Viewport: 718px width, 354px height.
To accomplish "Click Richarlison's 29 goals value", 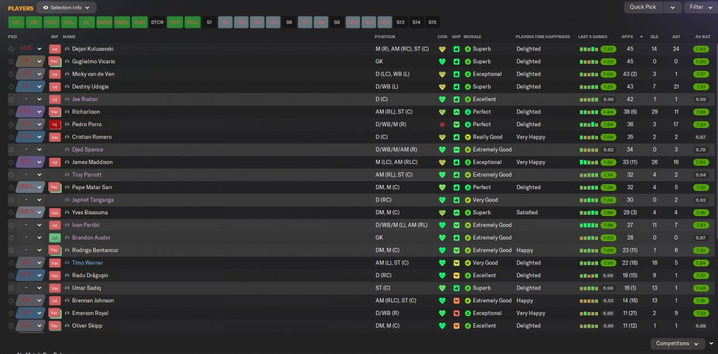I will coord(654,112).
